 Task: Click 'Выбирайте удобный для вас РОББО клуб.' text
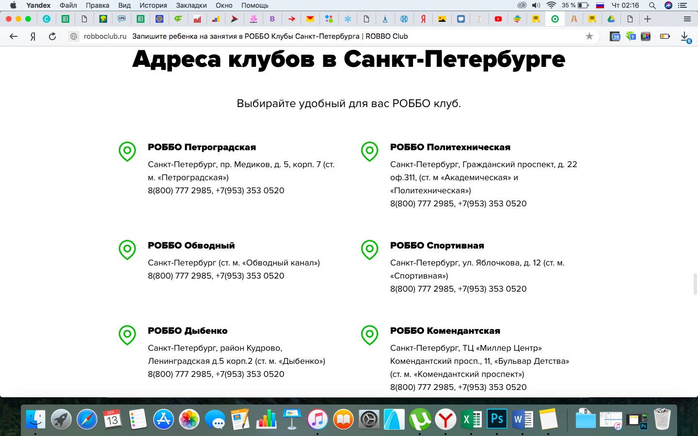click(349, 103)
